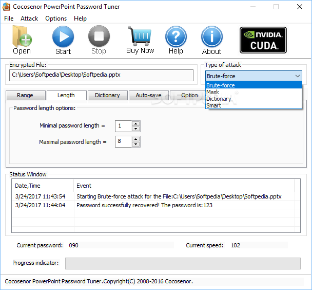The width and height of the screenshot is (312, 290).
Task: Choose Dictionary in attack type list
Action: point(254,99)
